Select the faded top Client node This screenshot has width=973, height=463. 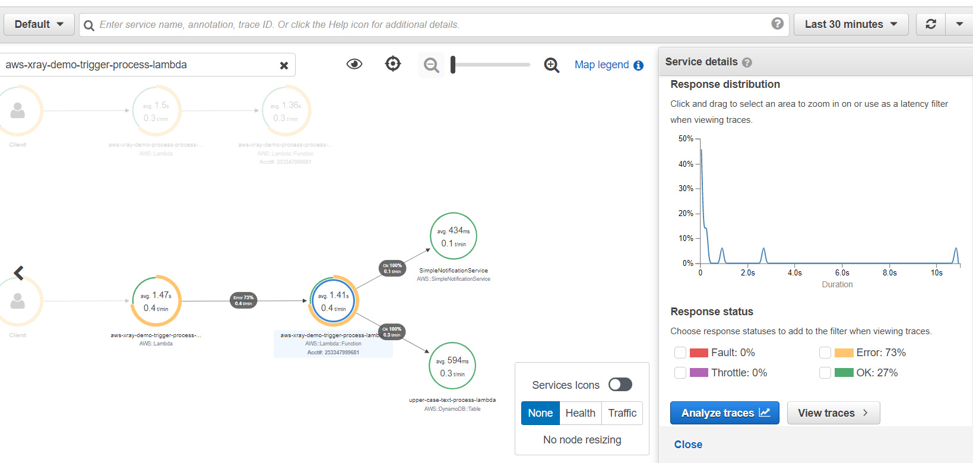point(18,111)
